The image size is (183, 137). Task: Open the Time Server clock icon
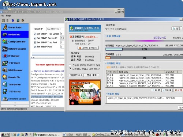click(5, 84)
